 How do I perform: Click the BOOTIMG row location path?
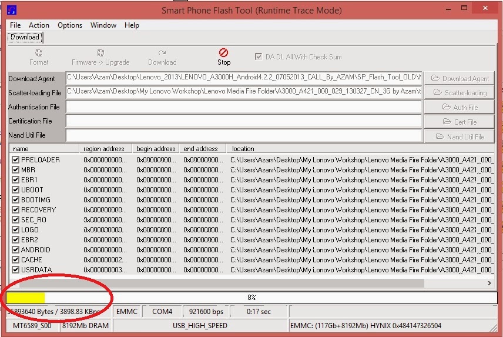click(x=361, y=199)
